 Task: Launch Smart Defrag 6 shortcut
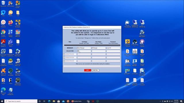tap(135, 43)
